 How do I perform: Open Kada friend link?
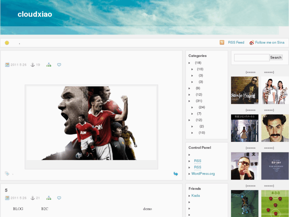pyautogui.click(x=196, y=195)
